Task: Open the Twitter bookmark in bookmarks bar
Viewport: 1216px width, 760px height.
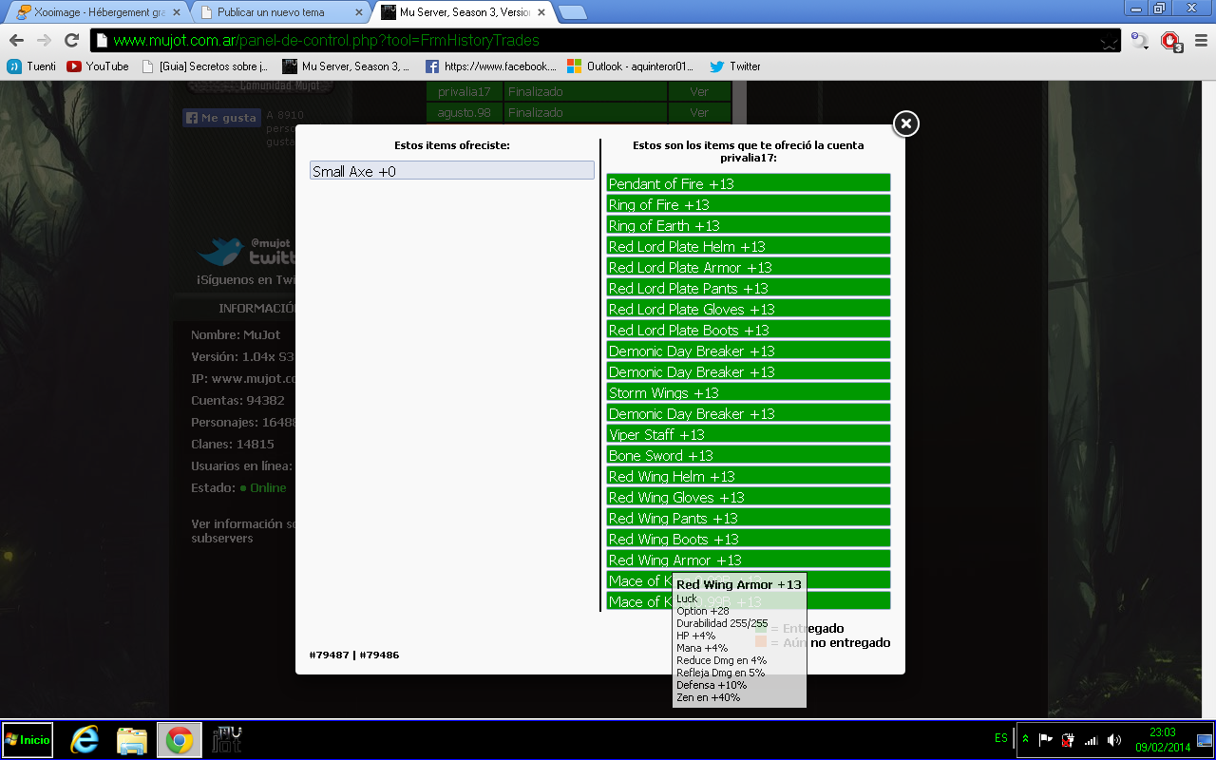Action: coord(735,66)
